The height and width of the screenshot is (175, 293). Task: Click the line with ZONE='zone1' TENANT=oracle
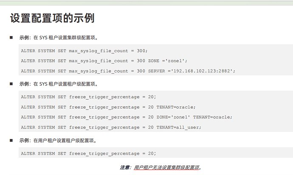126,117
